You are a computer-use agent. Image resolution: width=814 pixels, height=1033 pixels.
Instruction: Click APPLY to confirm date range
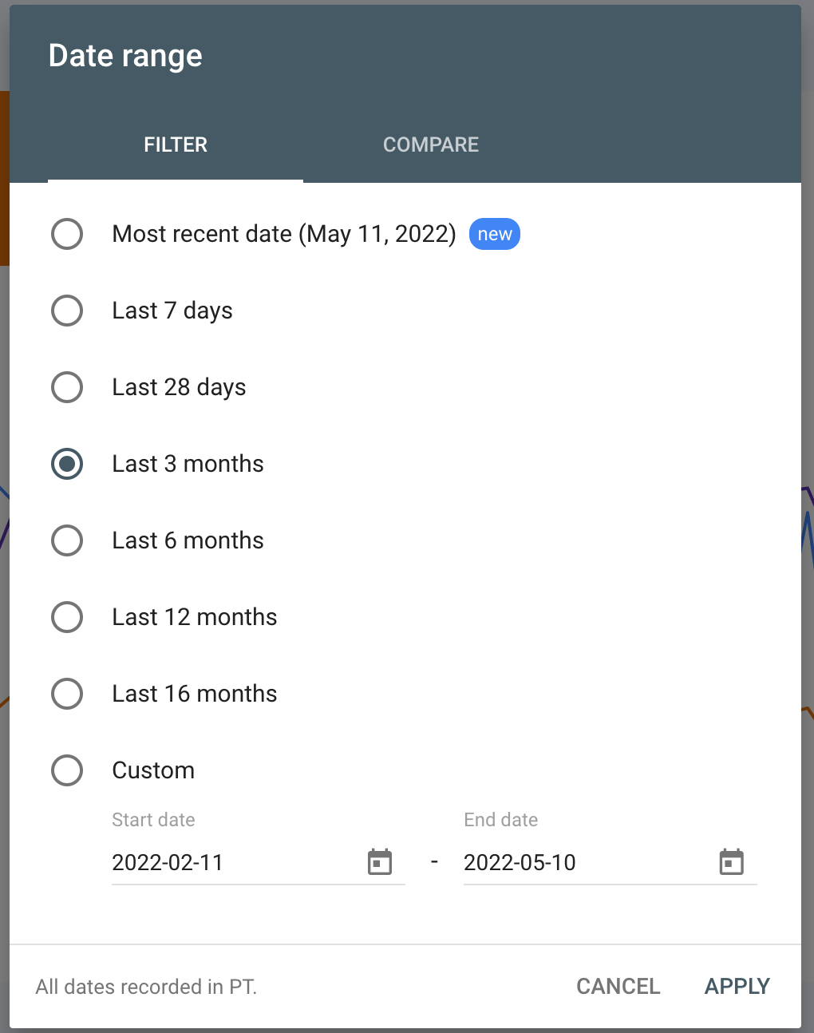[x=737, y=987]
